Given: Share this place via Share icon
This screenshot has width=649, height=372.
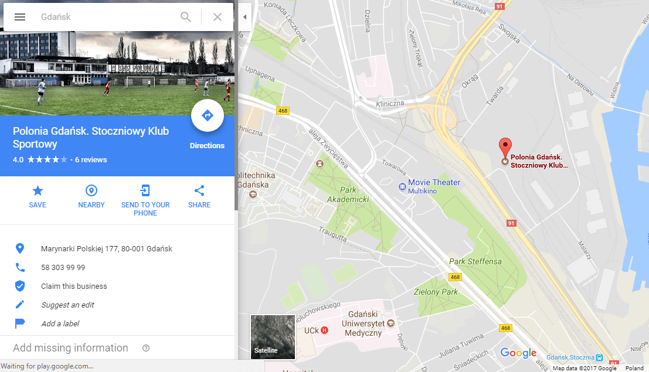Looking at the screenshot, I should point(199,197).
